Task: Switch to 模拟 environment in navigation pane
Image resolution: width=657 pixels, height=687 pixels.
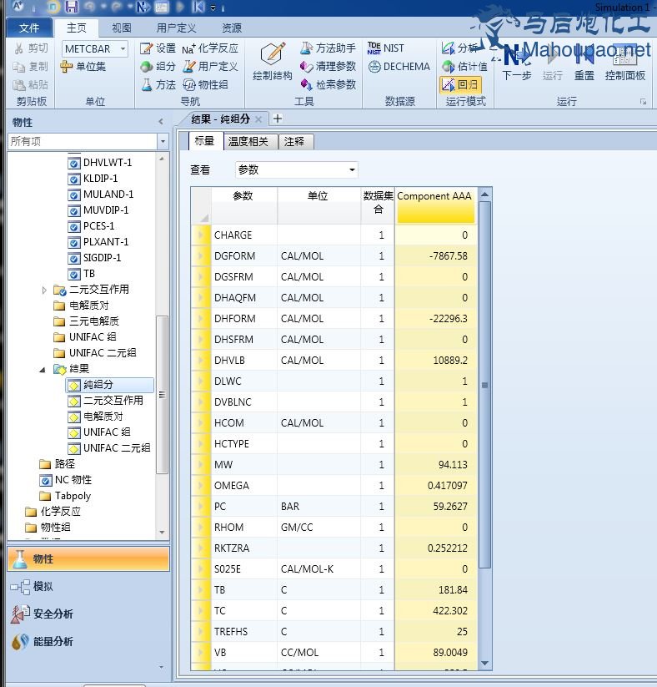Action: [x=42, y=587]
